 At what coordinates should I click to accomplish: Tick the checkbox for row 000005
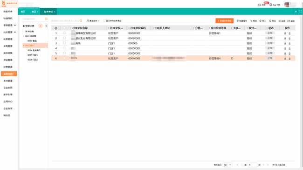[x=64, y=43]
